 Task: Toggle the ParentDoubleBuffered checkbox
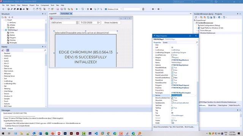[172, 78]
